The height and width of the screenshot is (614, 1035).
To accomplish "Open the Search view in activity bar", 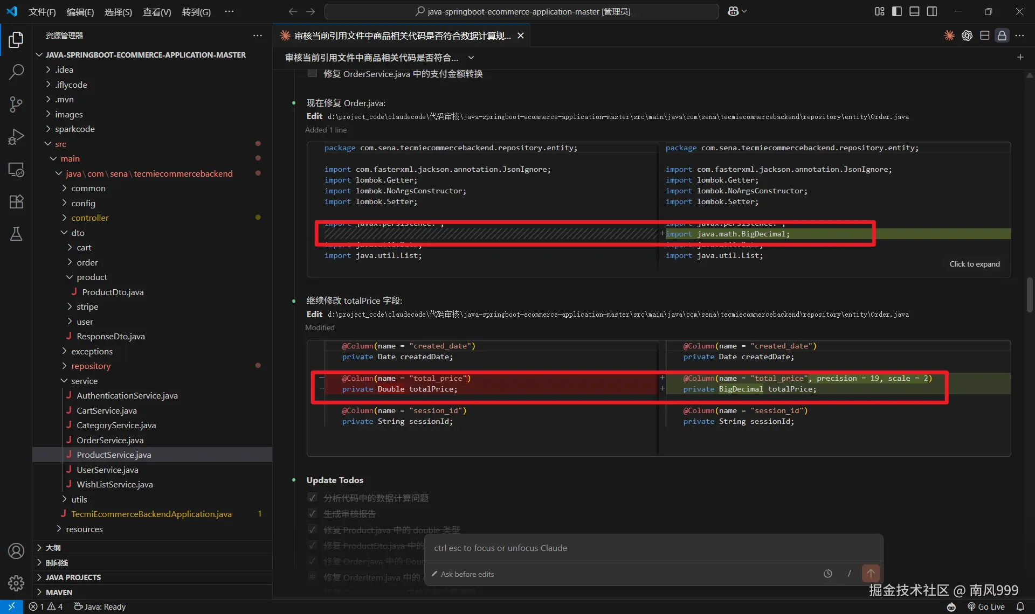I will [x=16, y=72].
